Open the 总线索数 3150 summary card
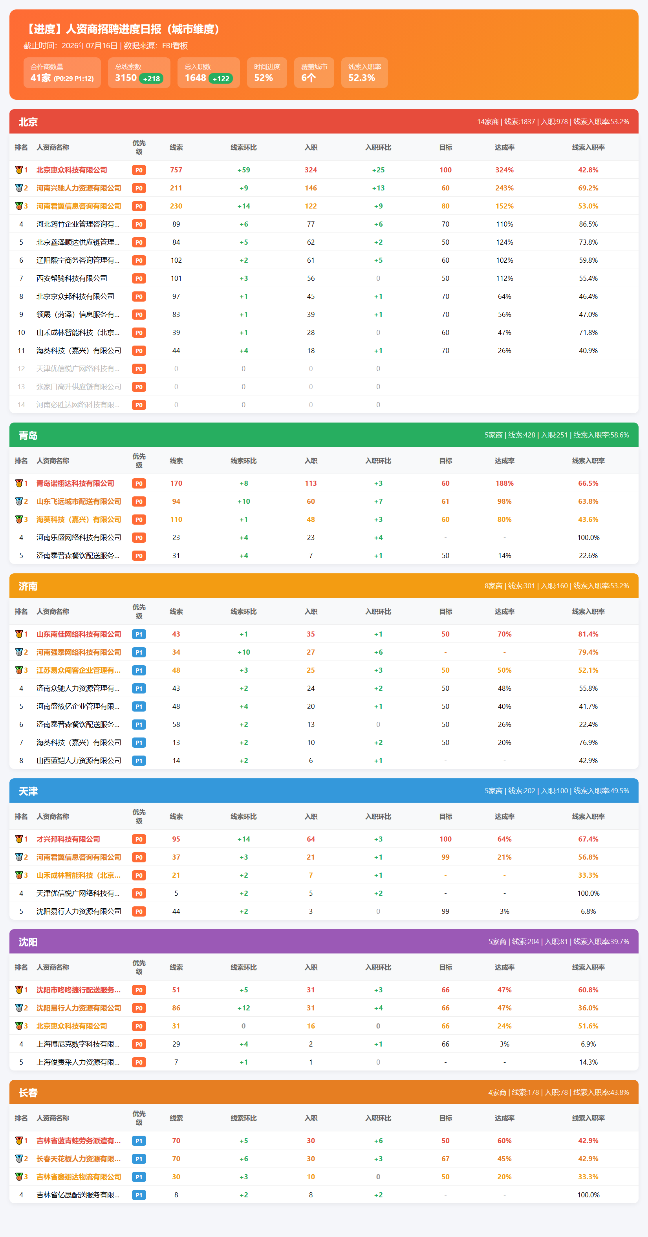The width and height of the screenshot is (648, 1237). 139,73
